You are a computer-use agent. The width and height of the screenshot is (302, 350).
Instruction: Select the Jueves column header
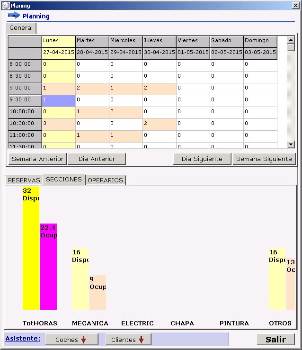coord(160,42)
